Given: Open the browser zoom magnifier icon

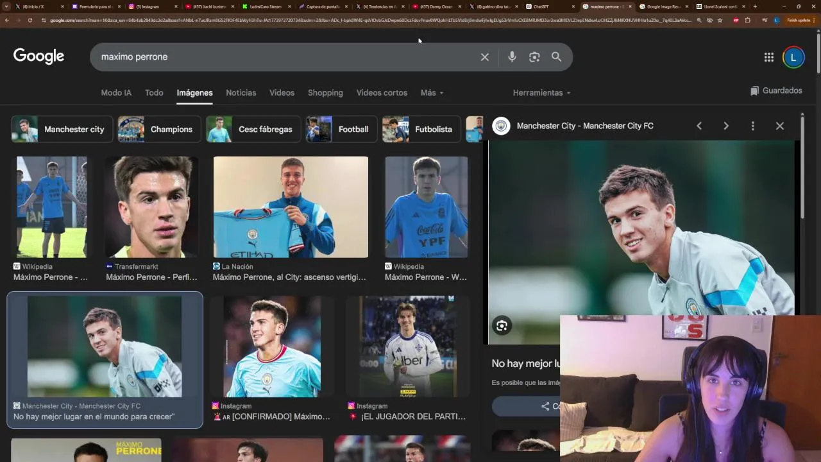Looking at the screenshot, I should pos(699,20).
